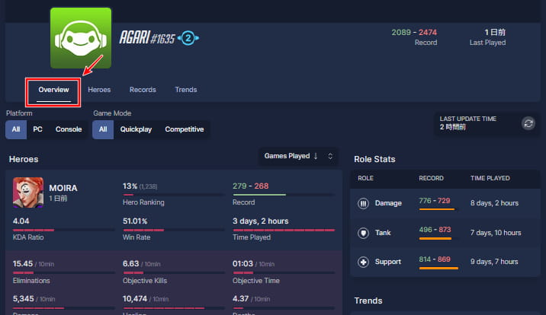The height and width of the screenshot is (315, 546).
Task: Select the Console platform filter
Action: coord(69,129)
